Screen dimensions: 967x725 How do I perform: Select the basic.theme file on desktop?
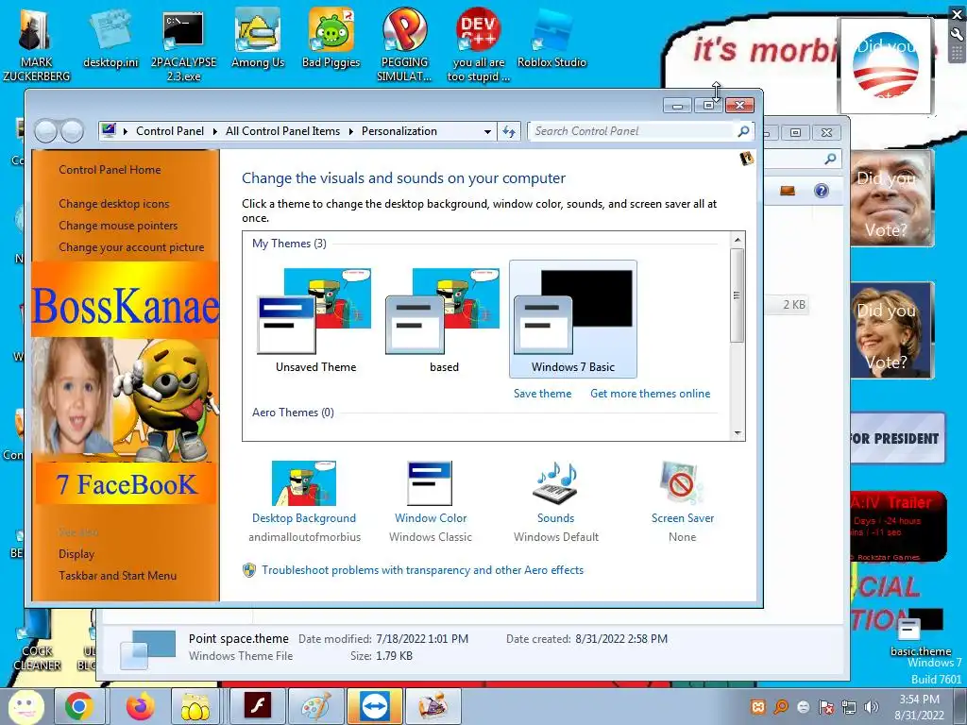pos(921,633)
